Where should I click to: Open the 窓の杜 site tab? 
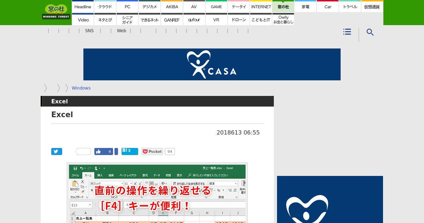tap(283, 7)
